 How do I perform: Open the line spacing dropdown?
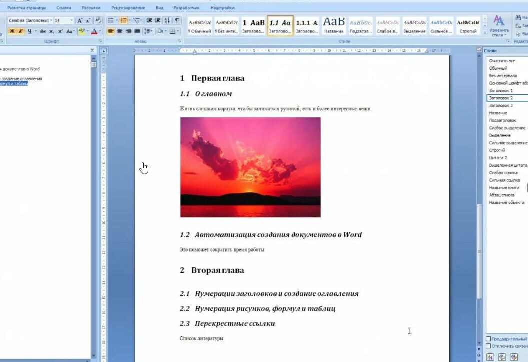click(x=148, y=31)
